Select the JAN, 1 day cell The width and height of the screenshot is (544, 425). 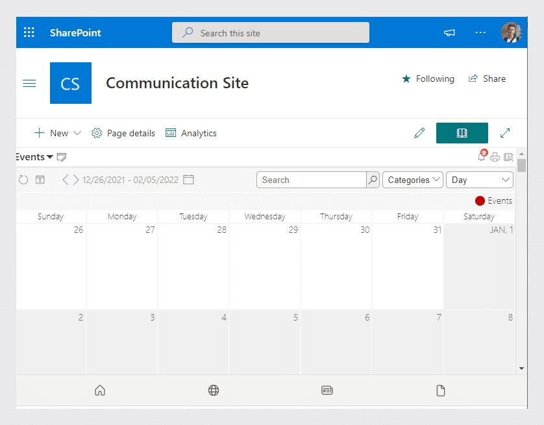click(479, 266)
